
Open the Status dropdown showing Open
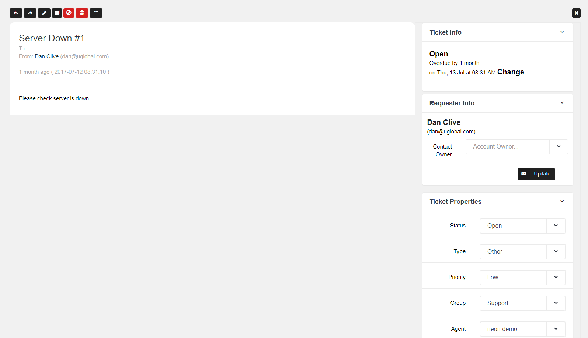click(x=522, y=226)
